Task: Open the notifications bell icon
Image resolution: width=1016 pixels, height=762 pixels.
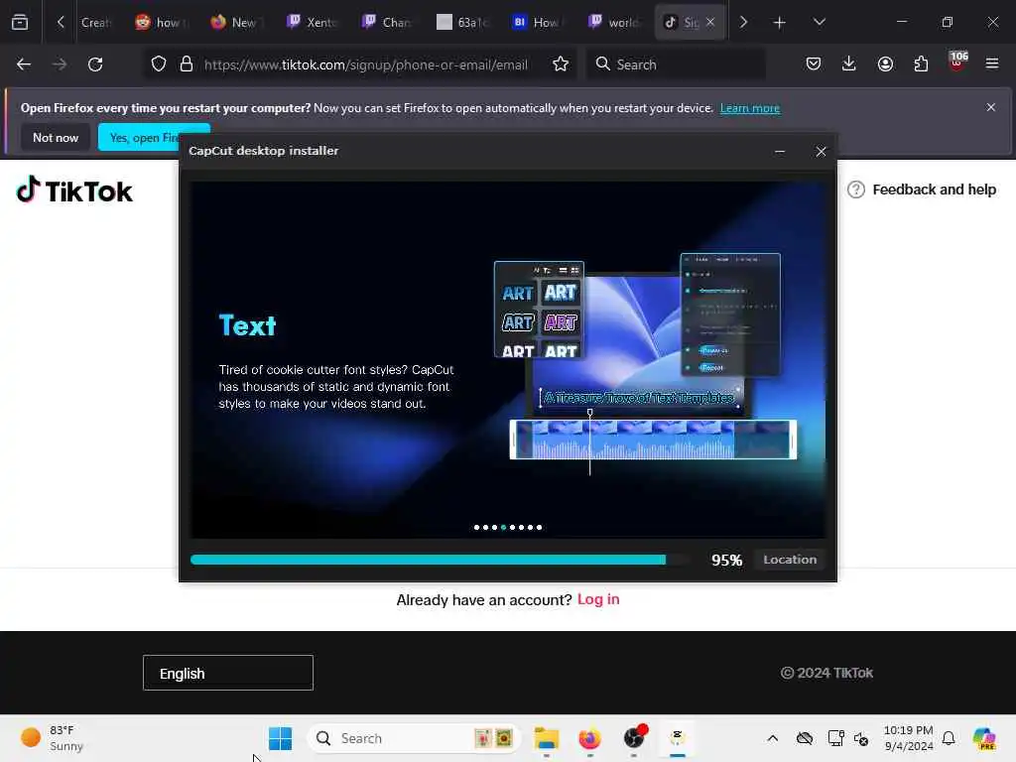Action: 949,738
